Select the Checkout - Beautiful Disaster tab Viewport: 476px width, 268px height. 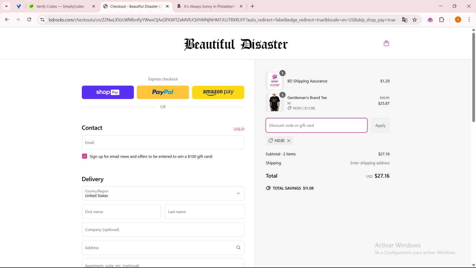tap(136, 6)
